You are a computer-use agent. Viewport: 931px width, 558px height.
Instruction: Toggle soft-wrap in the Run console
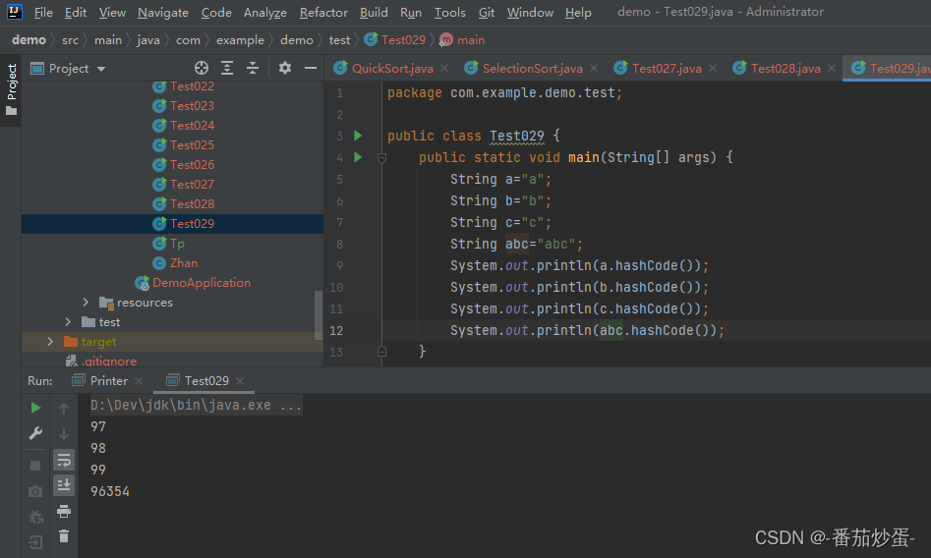point(64,460)
